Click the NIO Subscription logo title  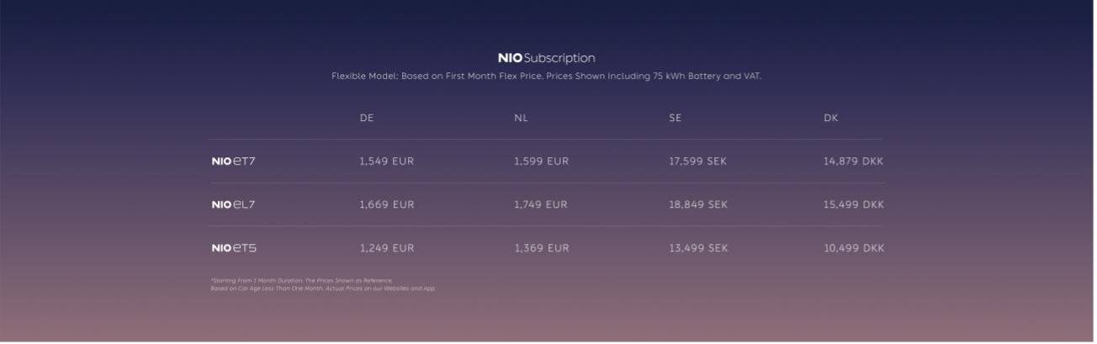pyautogui.click(x=547, y=58)
